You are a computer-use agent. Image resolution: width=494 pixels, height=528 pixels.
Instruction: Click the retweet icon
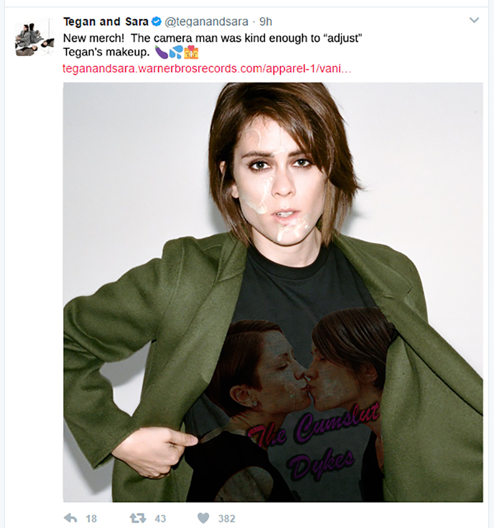pos(137,518)
